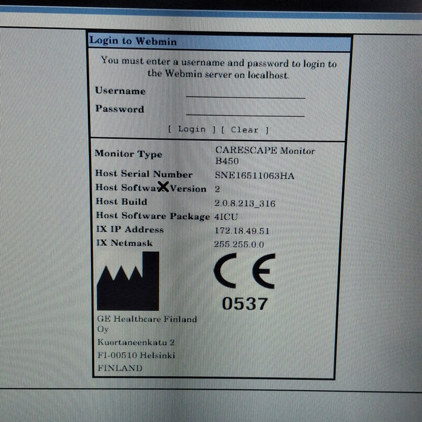Click the Login button

click(x=192, y=129)
